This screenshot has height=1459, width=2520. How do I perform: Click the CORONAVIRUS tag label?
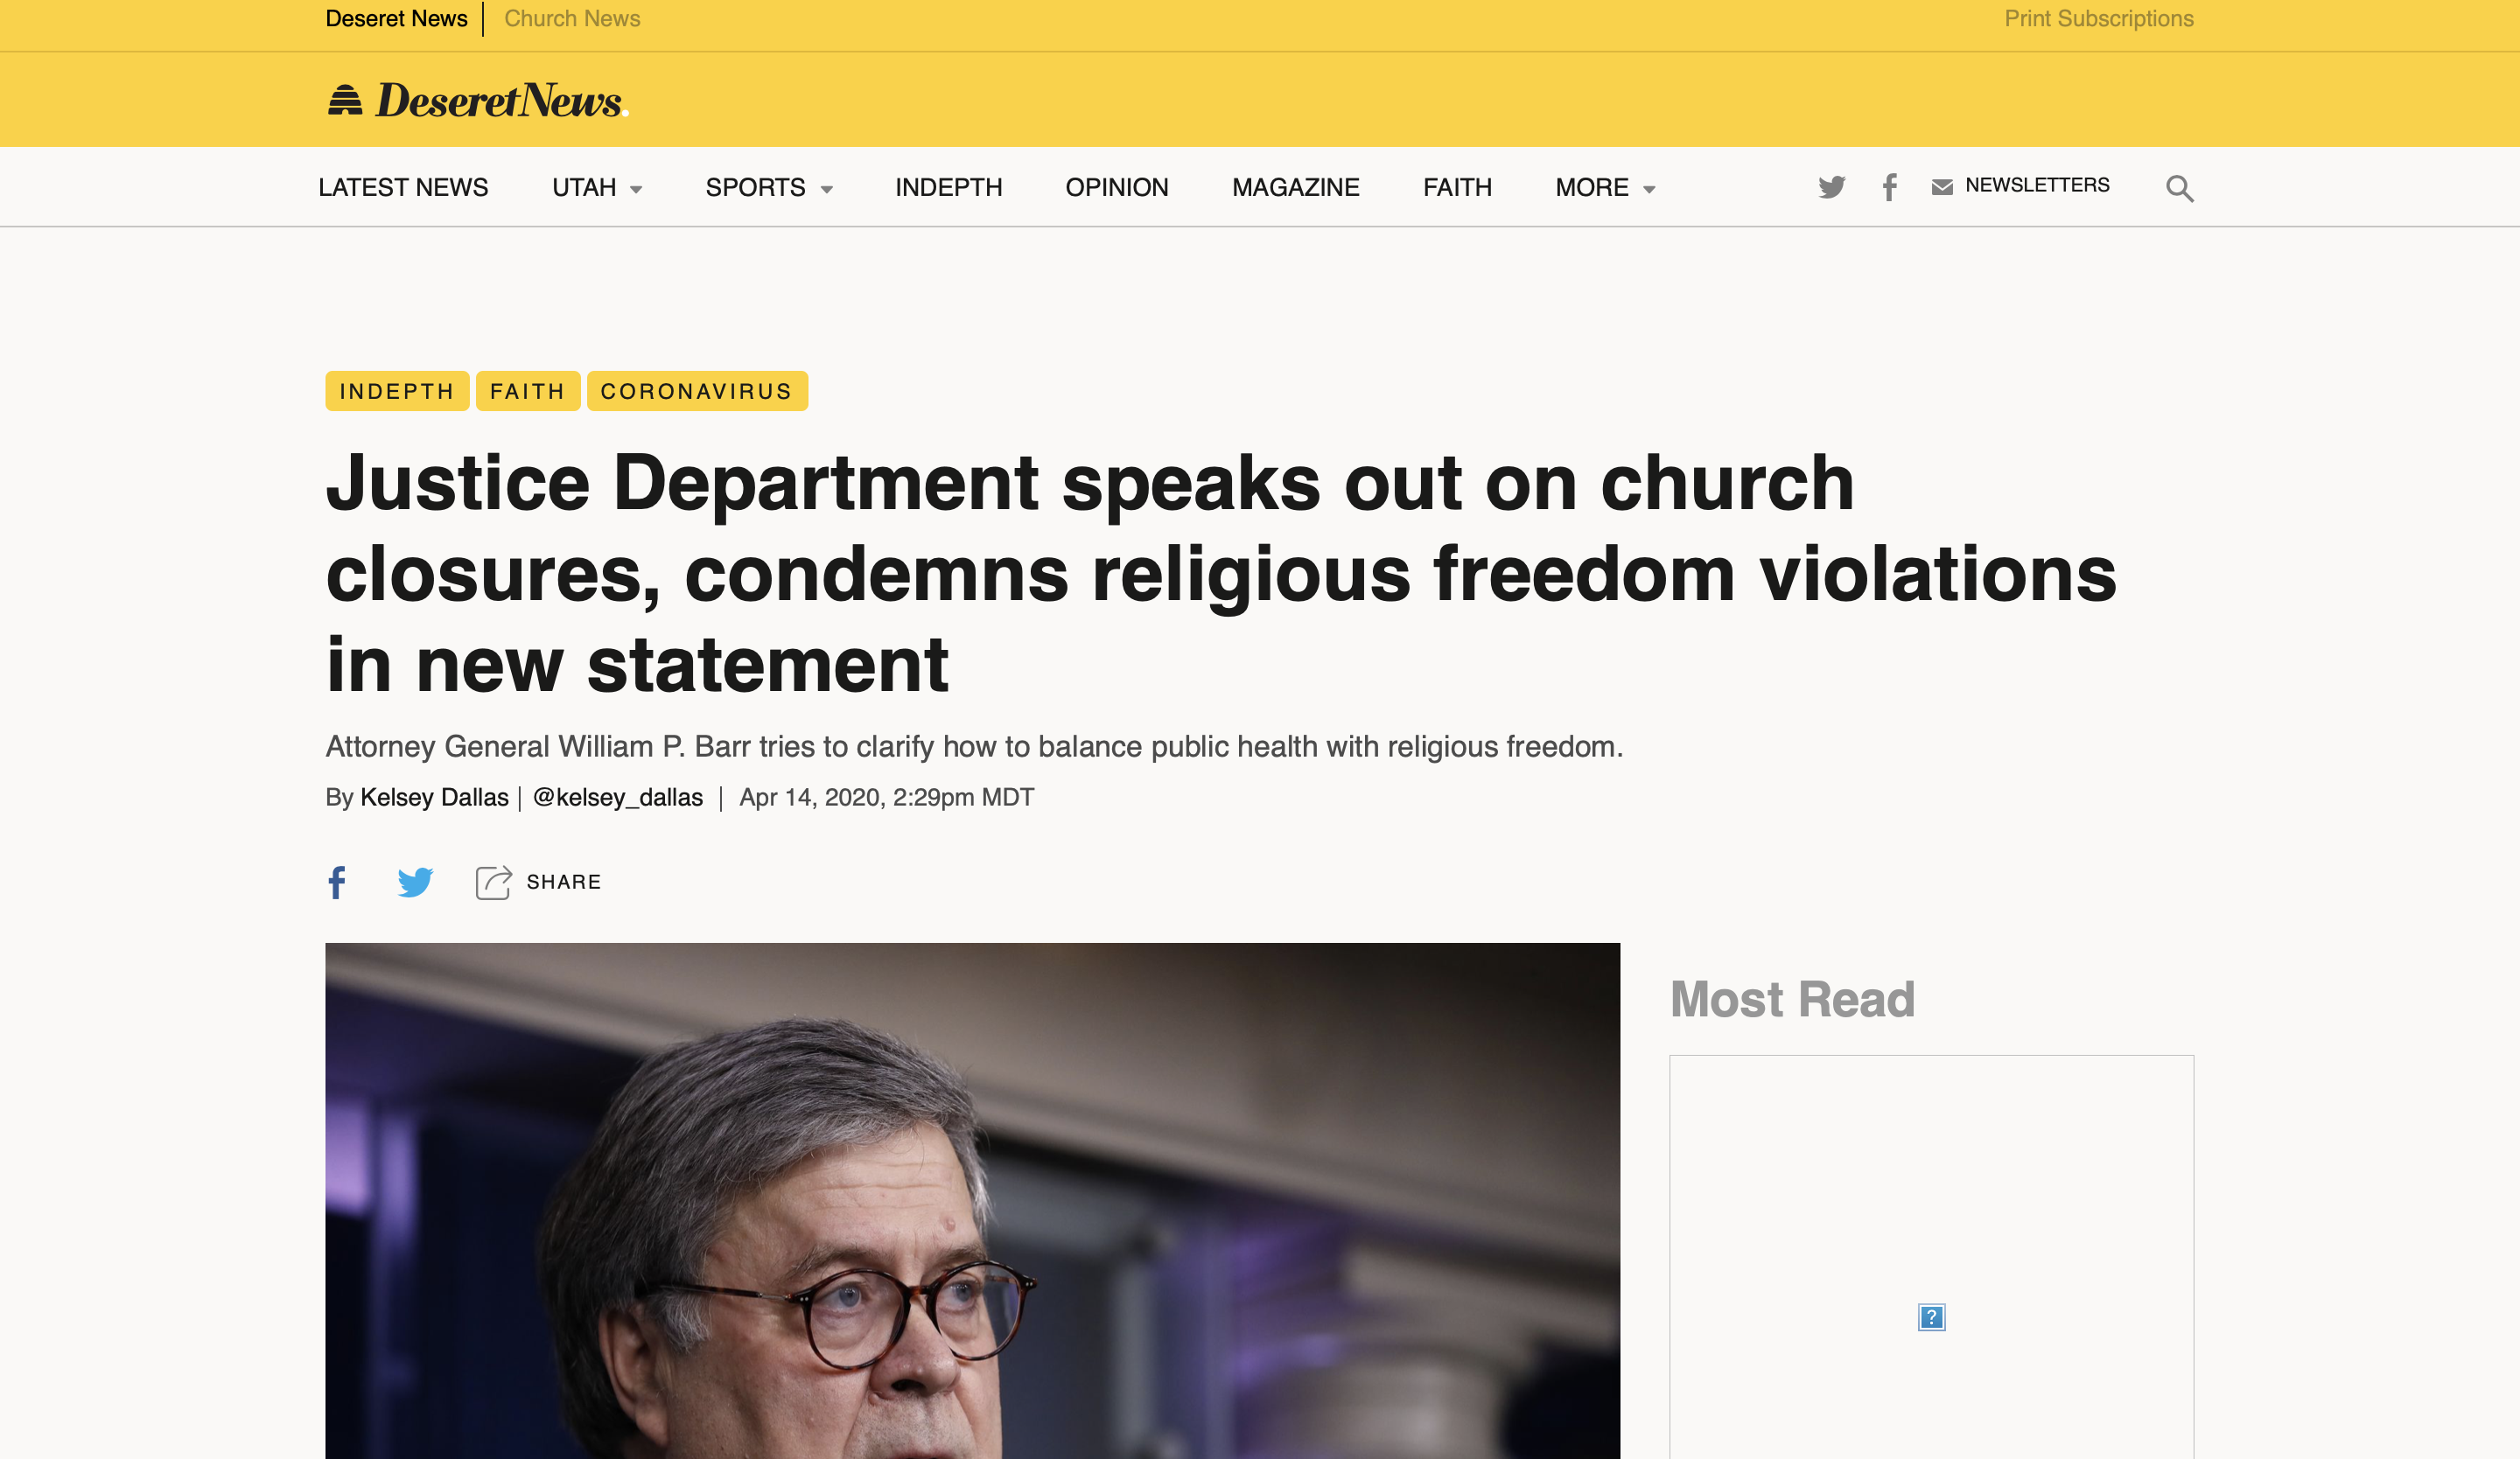tap(696, 391)
